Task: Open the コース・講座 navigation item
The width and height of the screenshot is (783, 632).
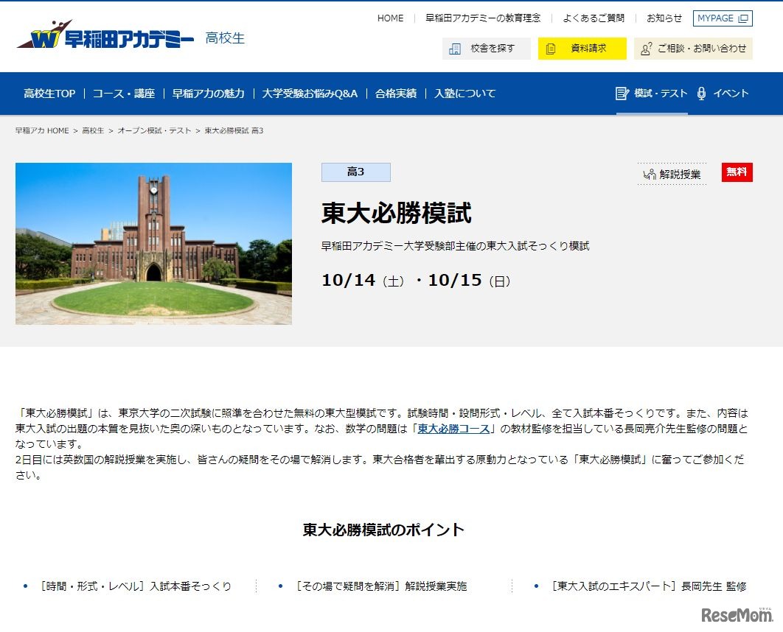Action: click(120, 94)
